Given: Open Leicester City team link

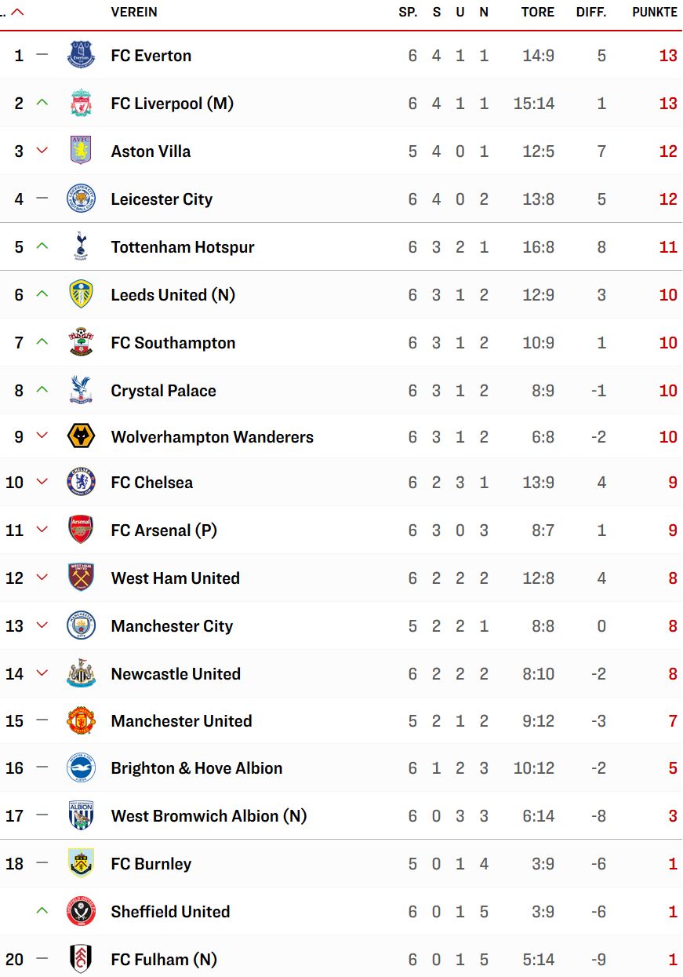Looking at the screenshot, I should 162,199.
